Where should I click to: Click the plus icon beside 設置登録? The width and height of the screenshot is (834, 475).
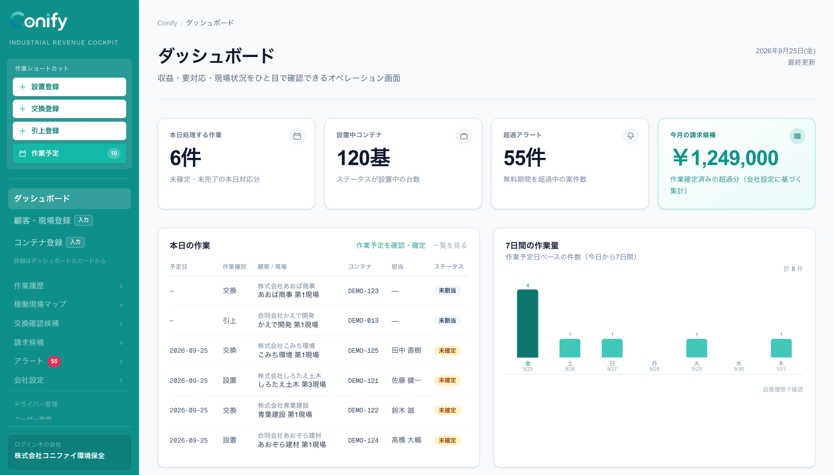[23, 87]
